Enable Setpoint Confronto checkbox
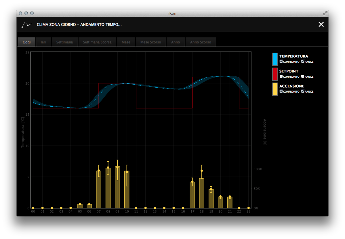This screenshot has width=345, height=239. click(281, 76)
